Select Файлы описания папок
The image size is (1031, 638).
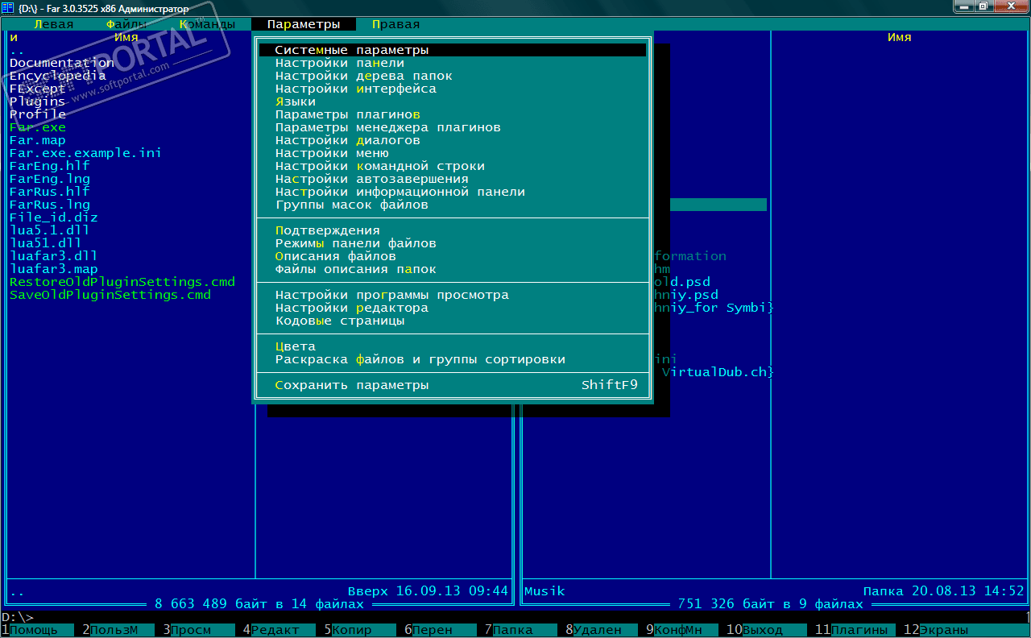pyautogui.click(x=453, y=269)
